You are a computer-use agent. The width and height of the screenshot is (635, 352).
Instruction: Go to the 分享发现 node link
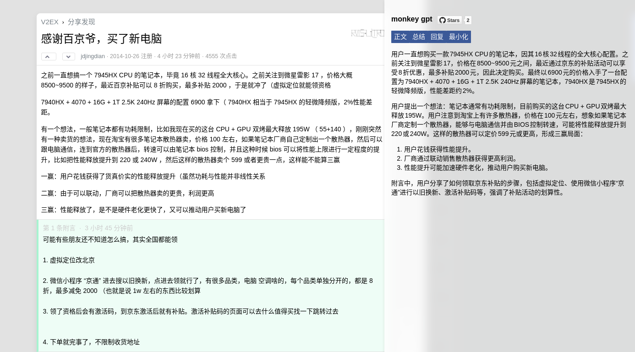click(82, 22)
